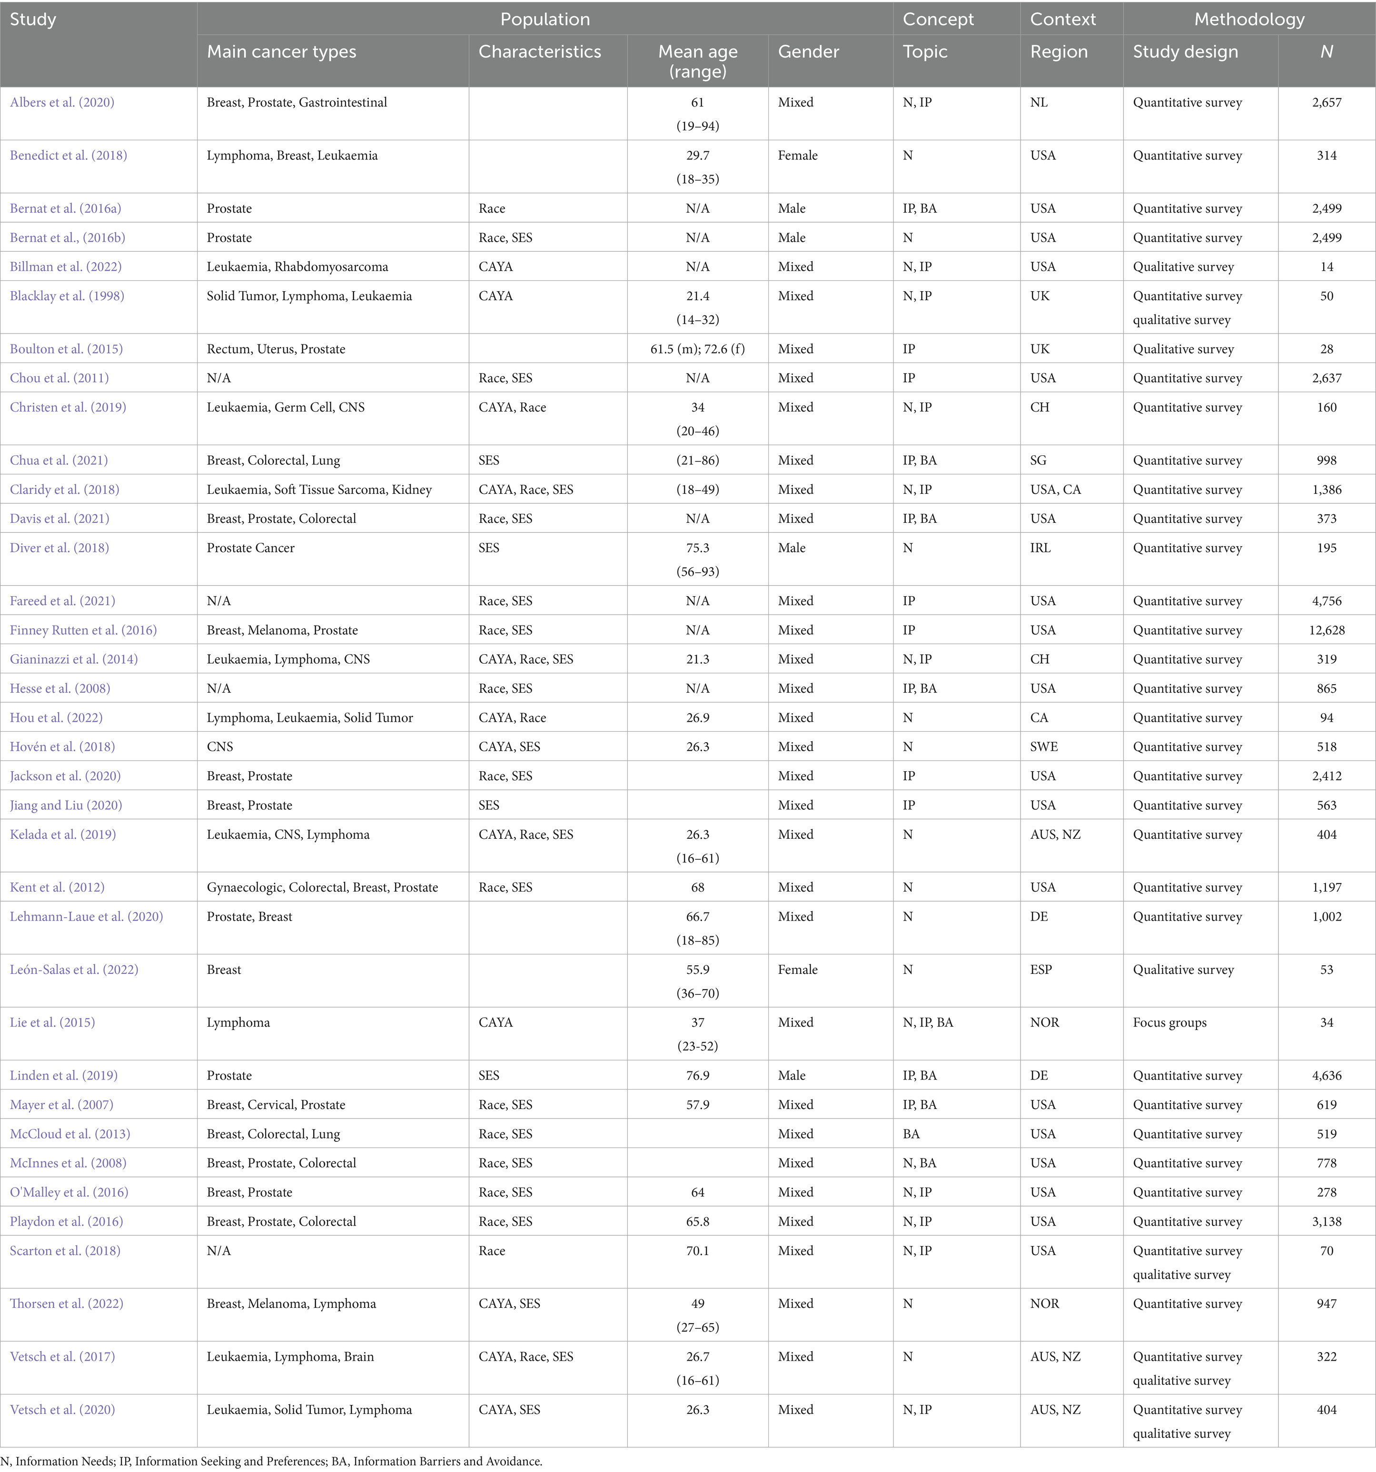Open the Albers et al. (2020) citation link
Image resolution: width=1376 pixels, height=1472 pixels.
(62, 103)
